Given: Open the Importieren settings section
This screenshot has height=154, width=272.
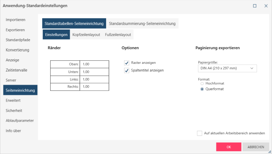Looking at the screenshot, I should pos(15,20).
